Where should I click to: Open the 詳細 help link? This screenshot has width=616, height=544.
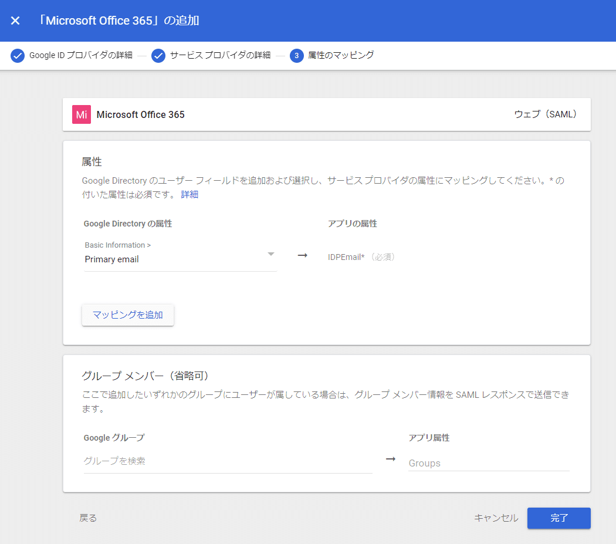pyautogui.click(x=189, y=195)
